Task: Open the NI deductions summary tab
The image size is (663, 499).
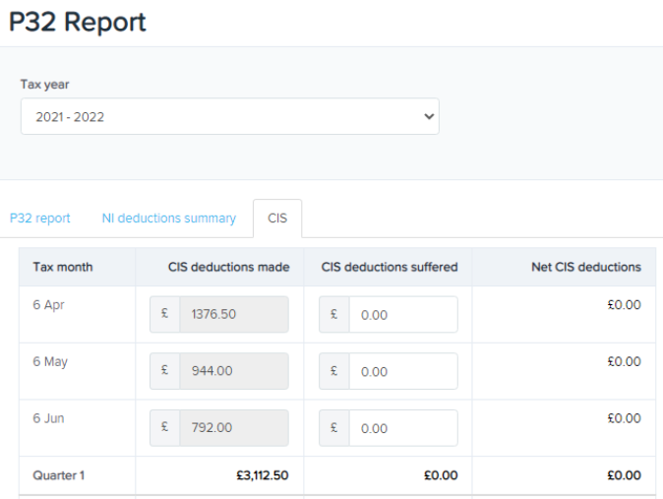Action: 168,218
